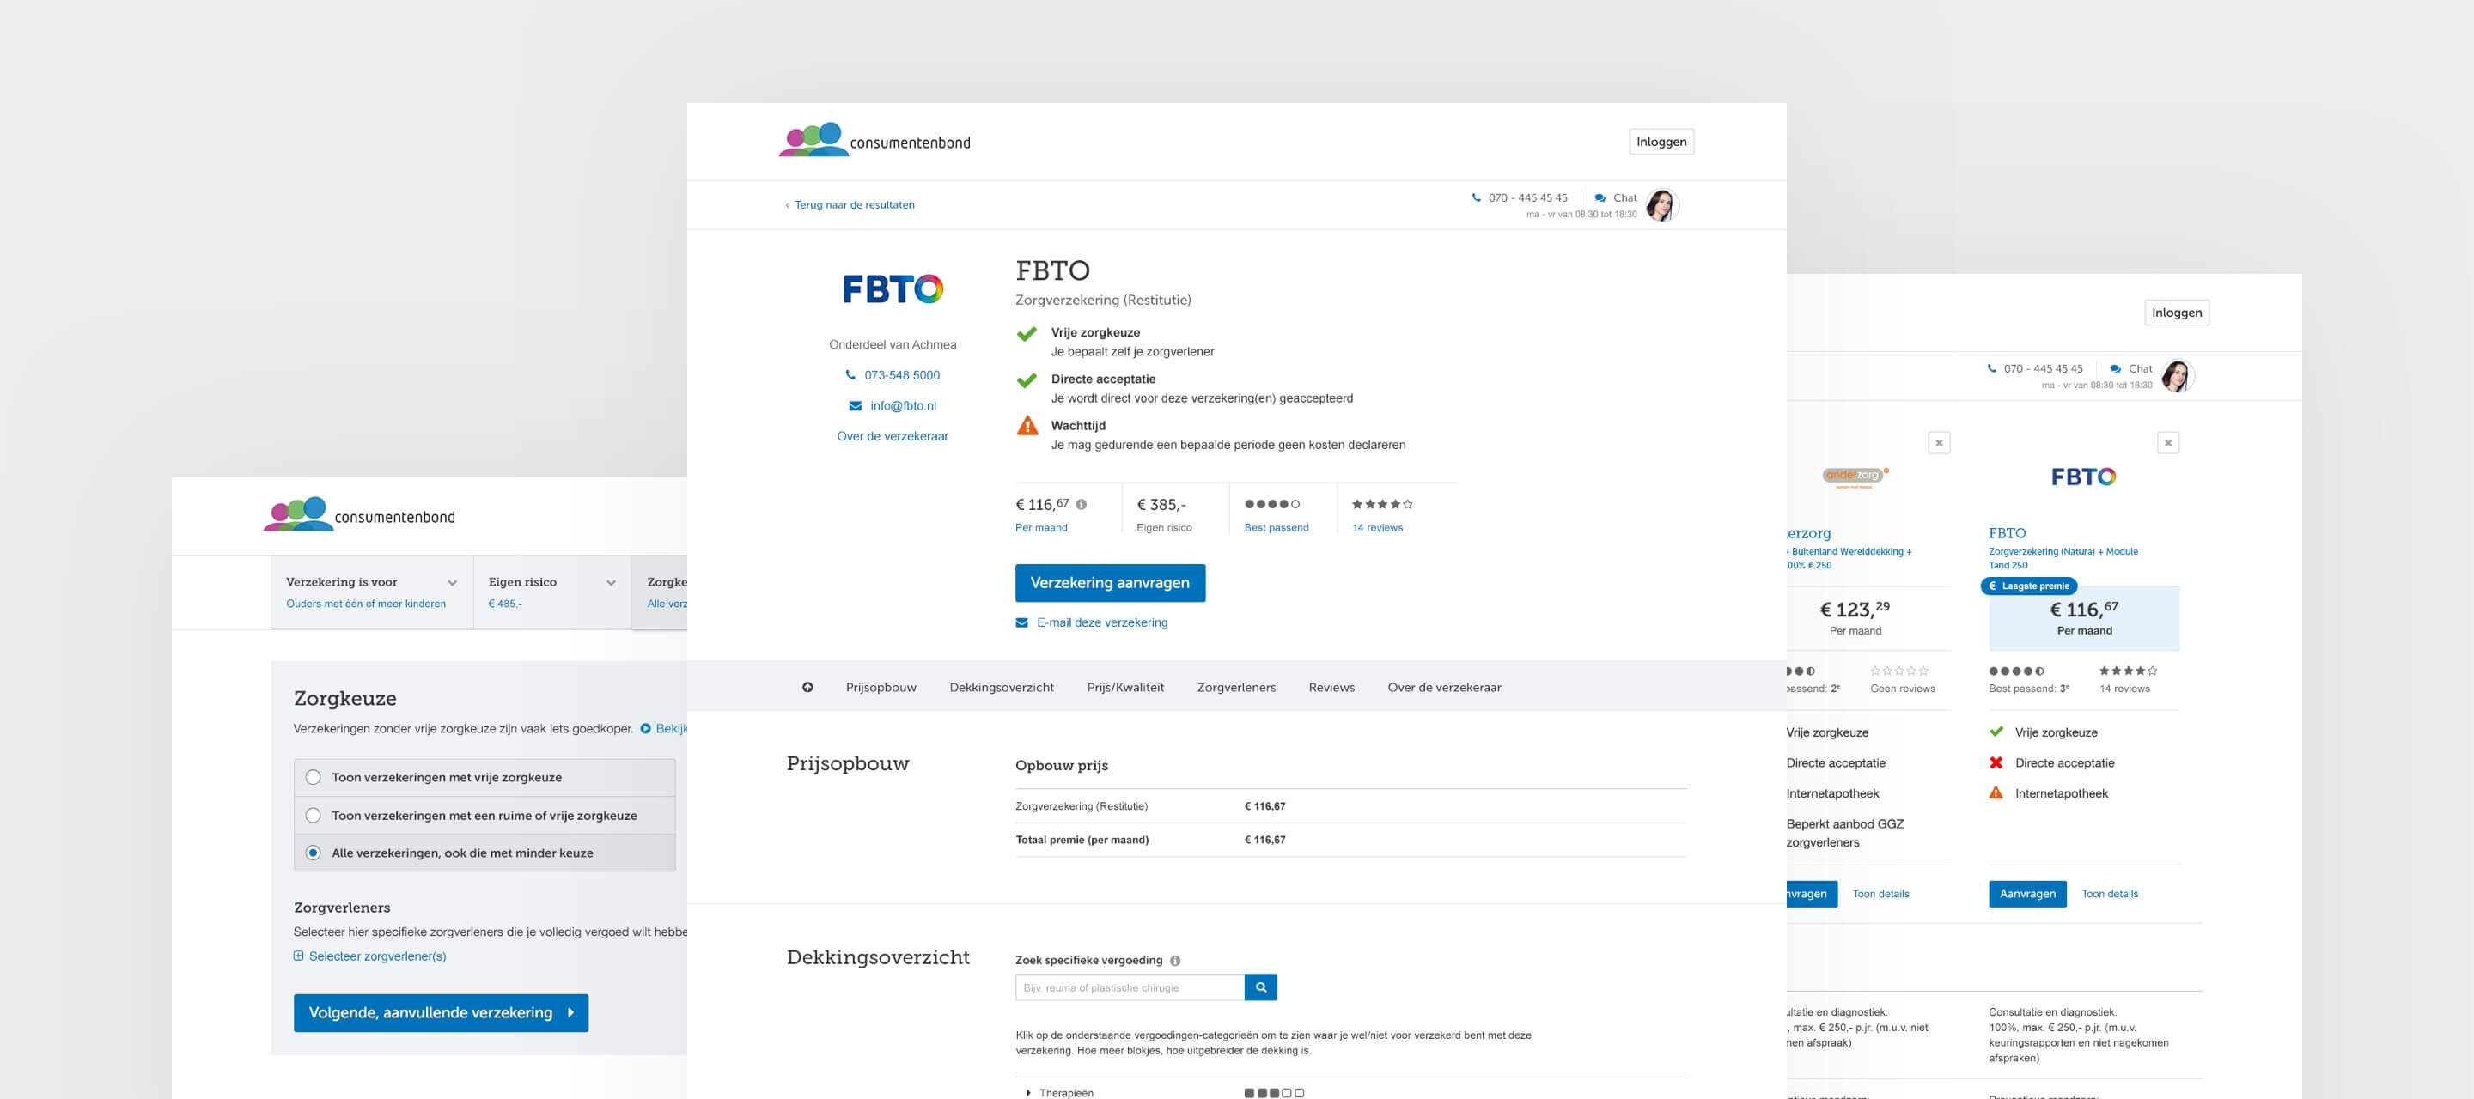Click the Zoek specifieke vergoeding search field
The image size is (2474, 1099).
1130,987
